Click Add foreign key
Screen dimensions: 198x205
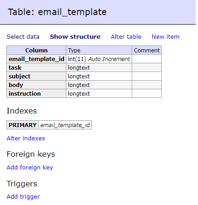30,168
